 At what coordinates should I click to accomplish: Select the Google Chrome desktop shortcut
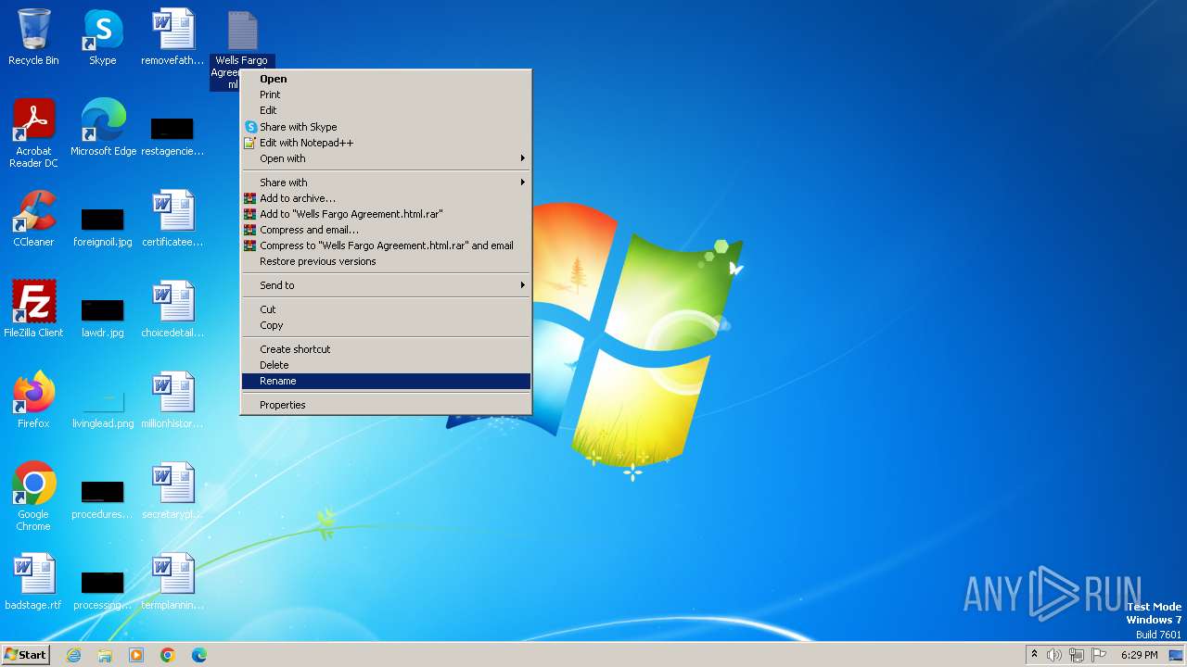(x=33, y=497)
